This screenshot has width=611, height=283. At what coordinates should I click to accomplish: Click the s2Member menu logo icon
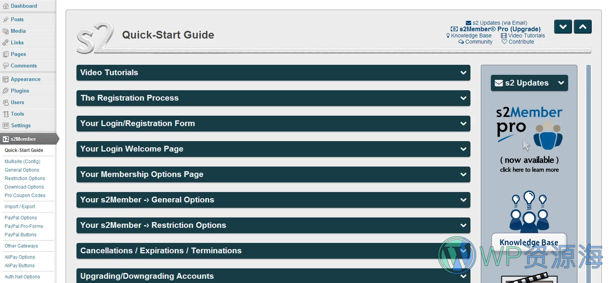coord(5,139)
